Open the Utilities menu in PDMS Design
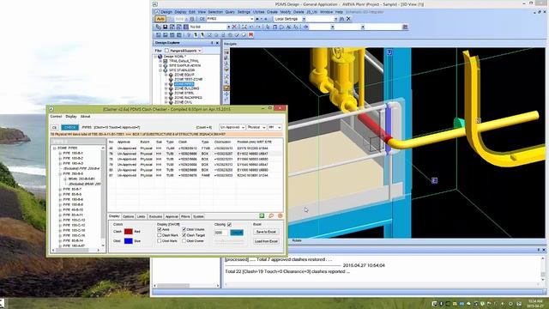This screenshot has height=309, width=549. (x=258, y=12)
